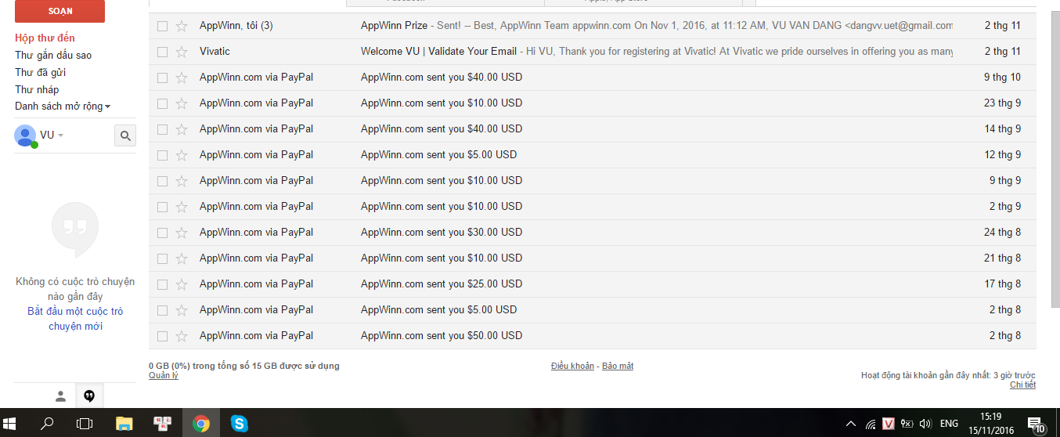The height and width of the screenshot is (437, 1060).
Task: Show hidden system tray icons
Action: coord(851,424)
